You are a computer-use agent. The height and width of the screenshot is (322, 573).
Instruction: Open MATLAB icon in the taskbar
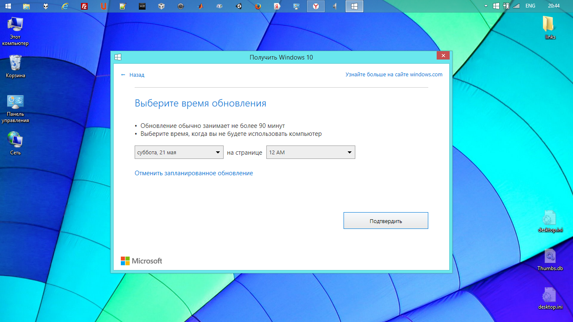[x=200, y=6]
